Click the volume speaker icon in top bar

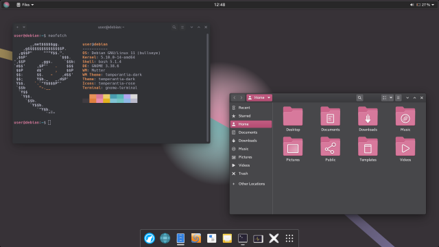412,5
